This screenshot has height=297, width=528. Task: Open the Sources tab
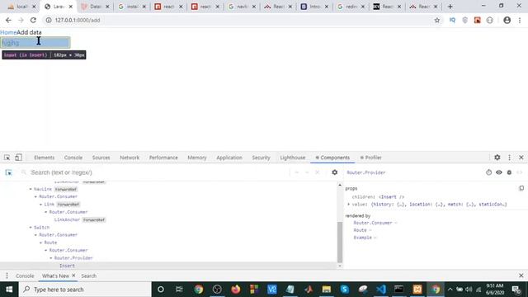point(101,158)
